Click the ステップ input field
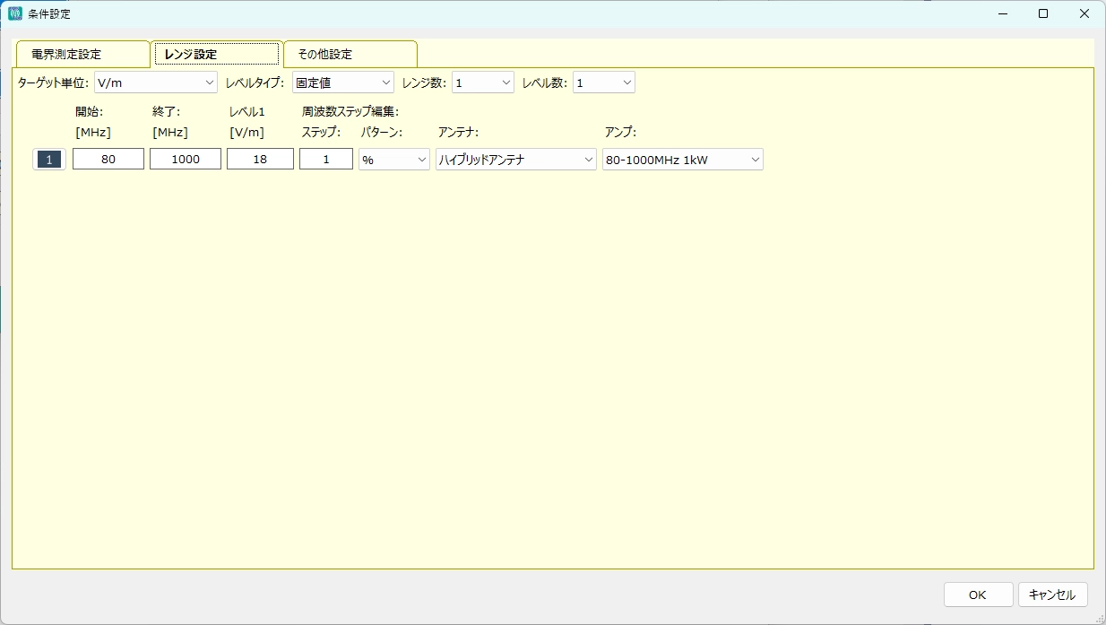 pos(325,160)
